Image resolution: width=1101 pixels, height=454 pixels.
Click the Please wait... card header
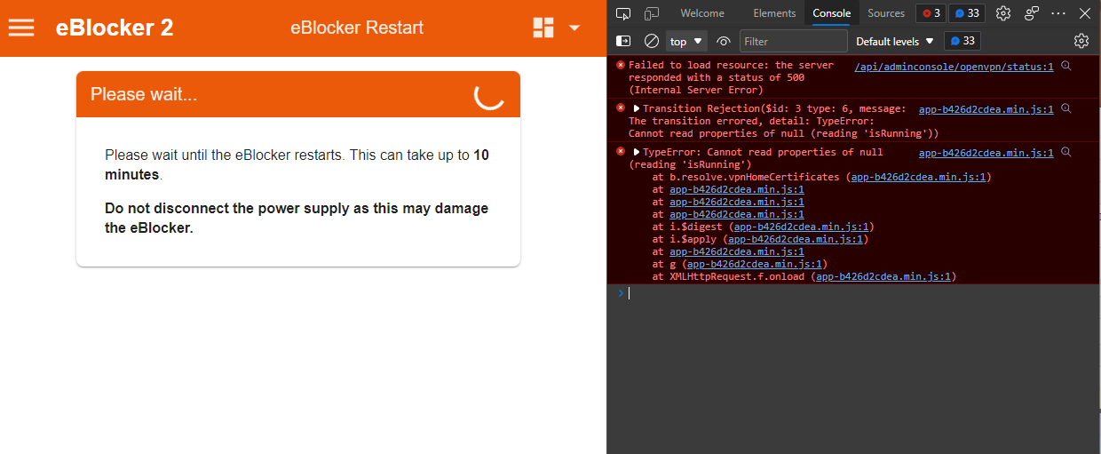[x=298, y=94]
